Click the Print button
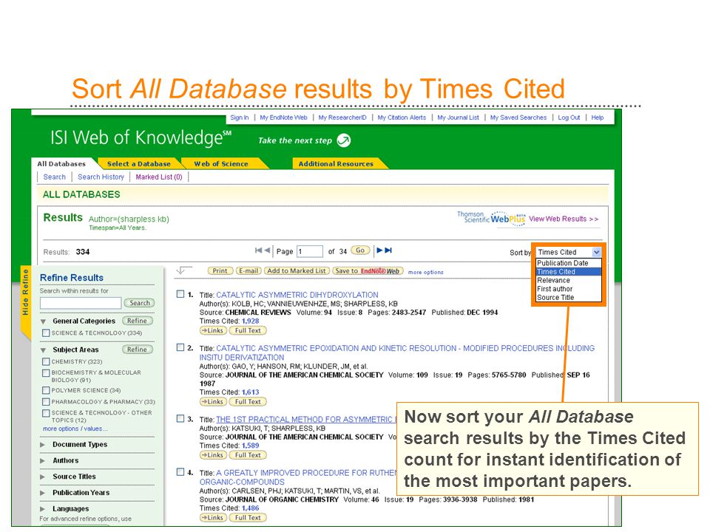 [220, 270]
